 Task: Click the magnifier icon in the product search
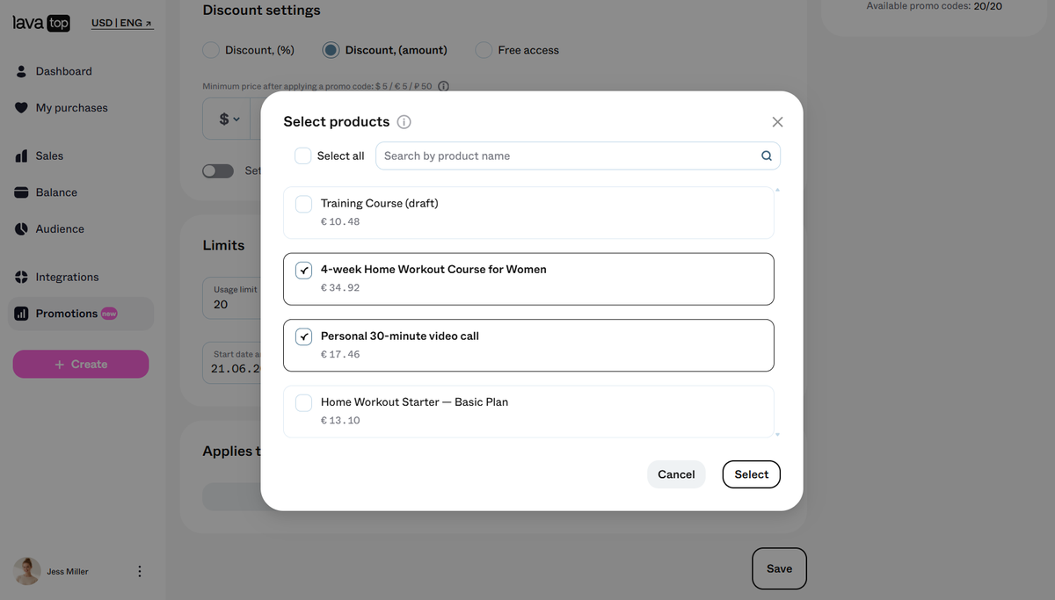tap(767, 156)
